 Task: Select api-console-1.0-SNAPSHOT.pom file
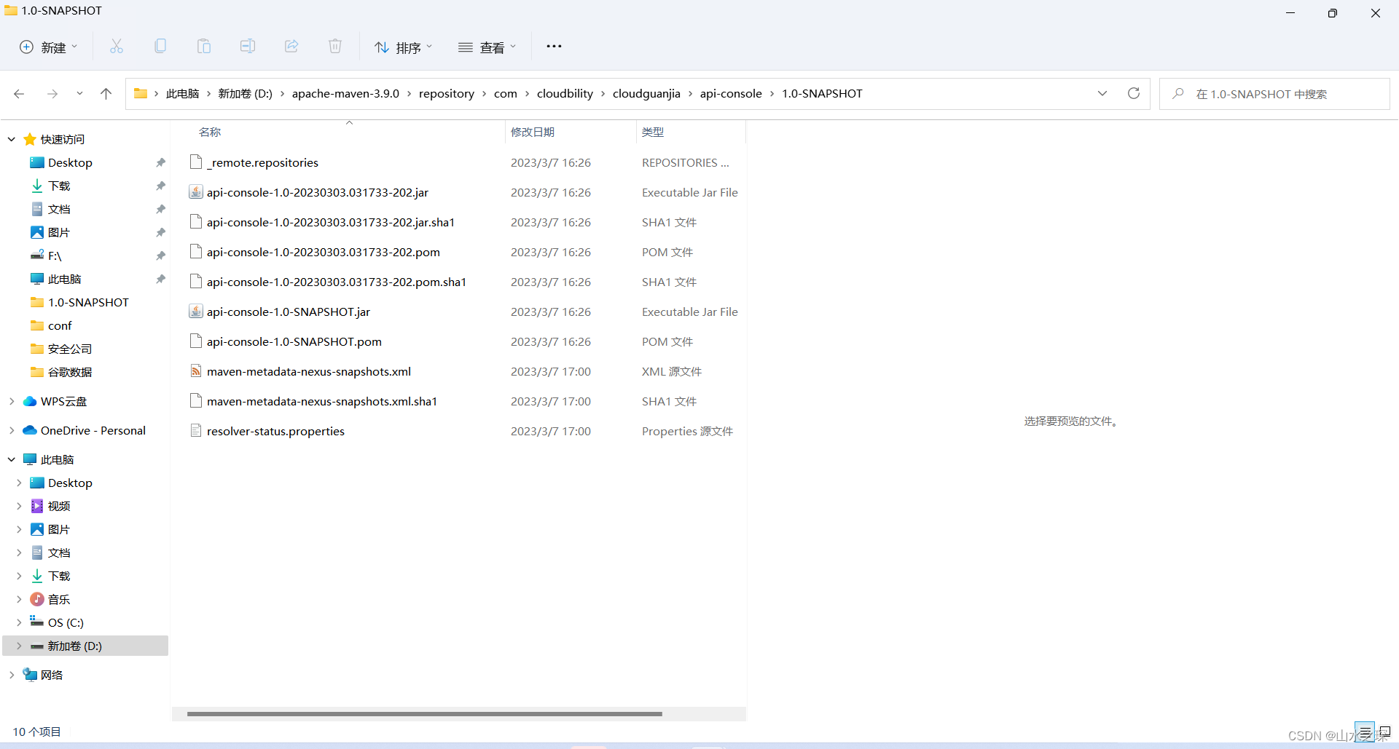coord(294,341)
